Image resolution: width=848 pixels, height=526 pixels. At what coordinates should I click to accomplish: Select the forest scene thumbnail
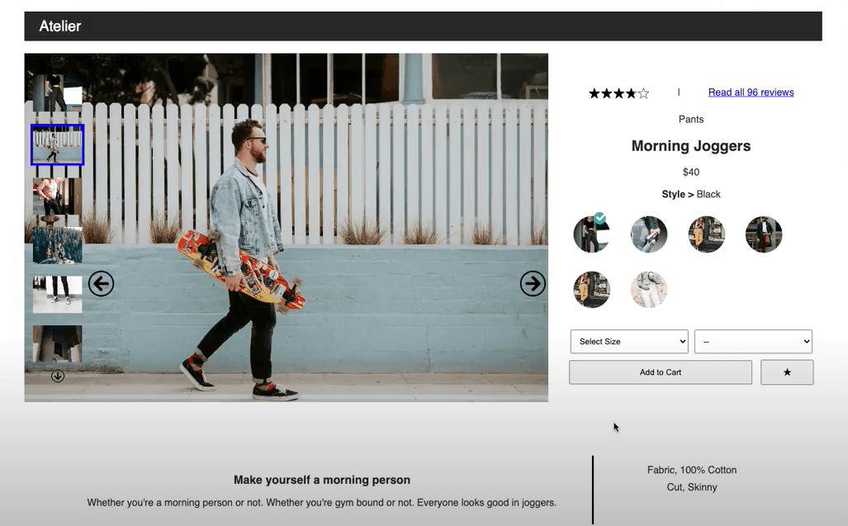57,245
